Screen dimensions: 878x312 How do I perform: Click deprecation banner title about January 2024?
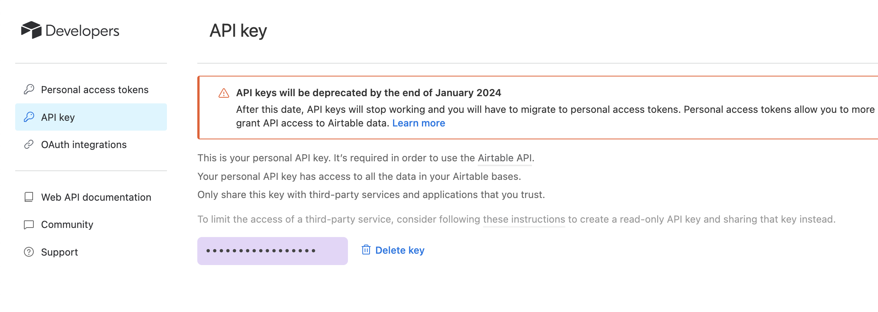pyautogui.click(x=368, y=93)
